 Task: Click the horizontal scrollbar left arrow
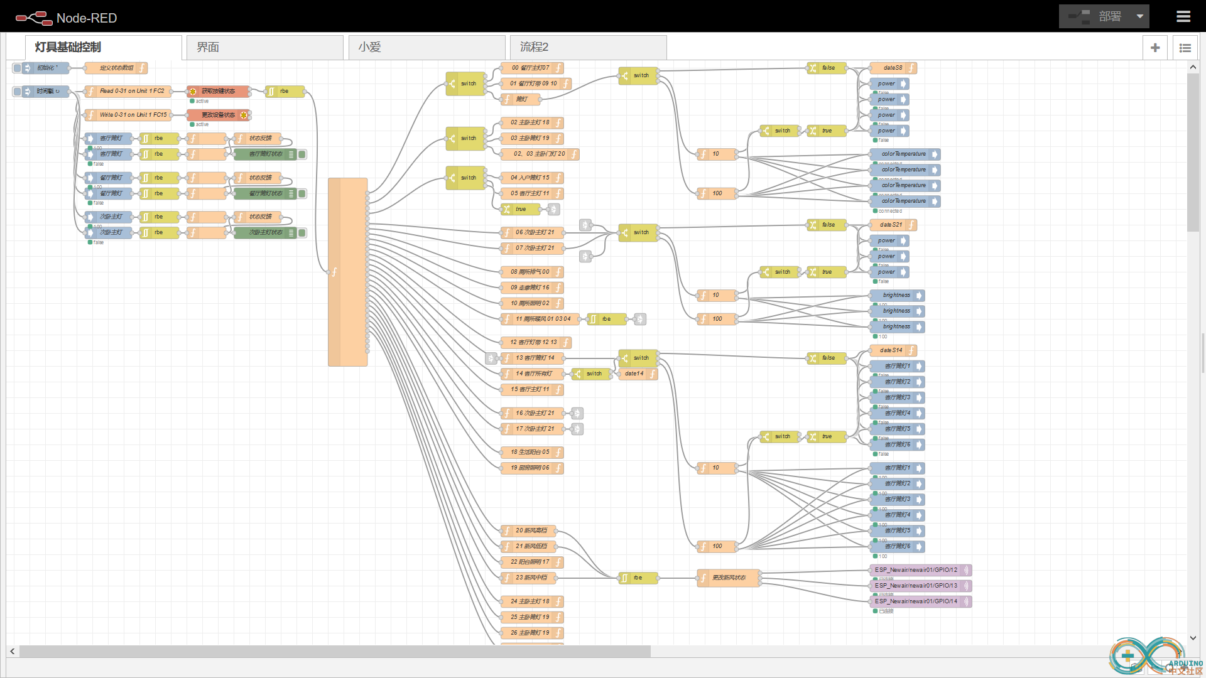(x=13, y=652)
